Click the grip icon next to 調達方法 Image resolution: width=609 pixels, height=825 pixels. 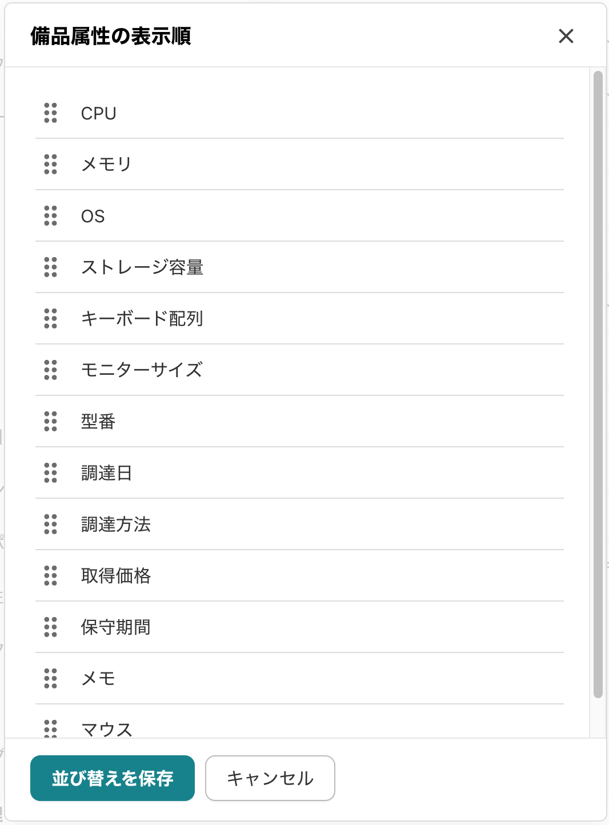[51, 524]
